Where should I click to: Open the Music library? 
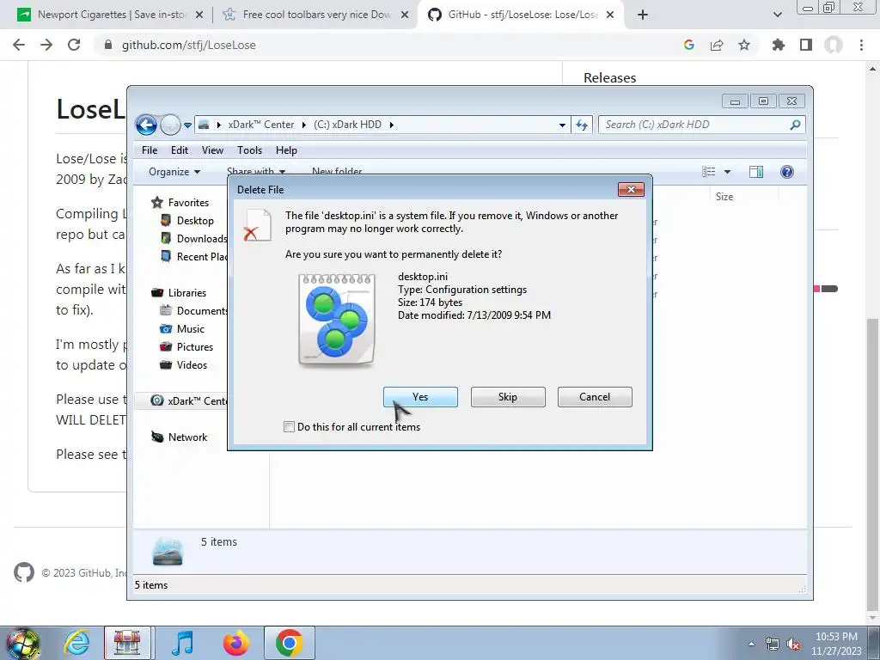[x=182, y=329]
